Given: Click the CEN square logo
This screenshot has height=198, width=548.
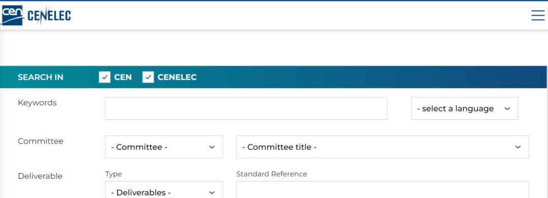Looking at the screenshot, I should 11,15.
